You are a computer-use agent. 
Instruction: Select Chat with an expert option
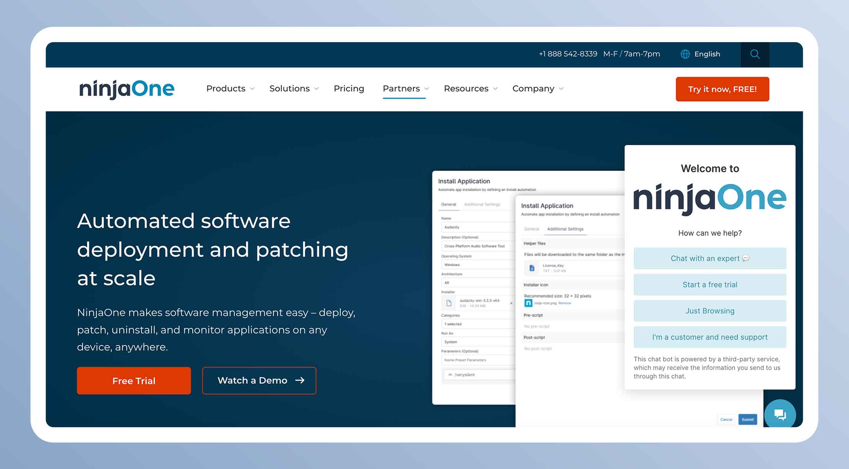[x=710, y=258]
